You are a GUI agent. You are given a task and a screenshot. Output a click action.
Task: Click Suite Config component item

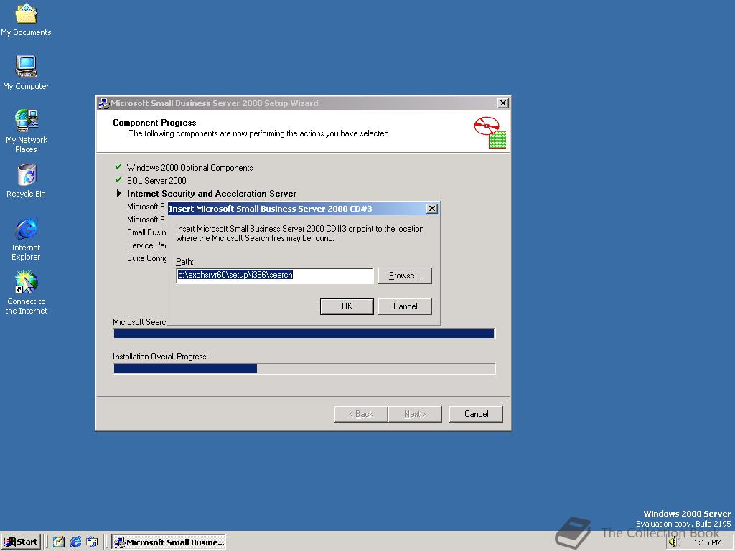146,258
